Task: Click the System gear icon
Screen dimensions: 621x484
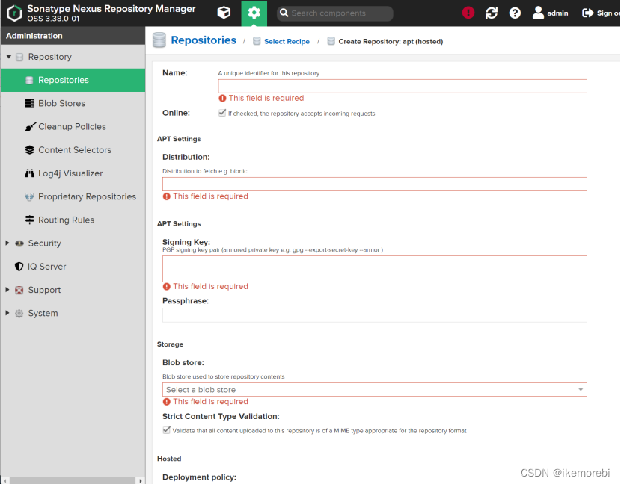Action: [x=19, y=313]
